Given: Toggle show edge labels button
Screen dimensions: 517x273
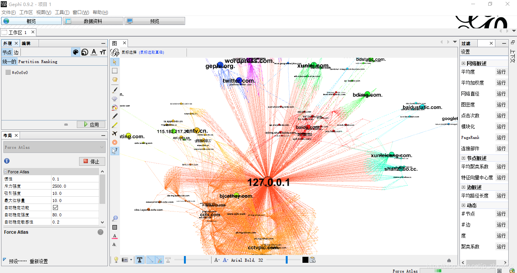Looking at the screenshot, I should (x=168, y=260).
